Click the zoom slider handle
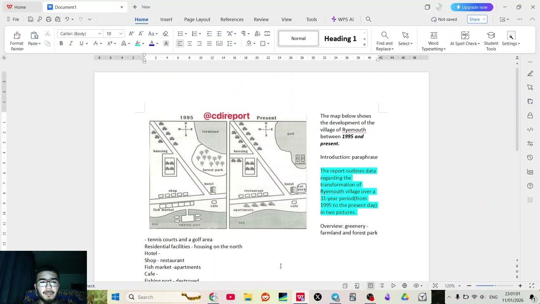 [x=495, y=286]
